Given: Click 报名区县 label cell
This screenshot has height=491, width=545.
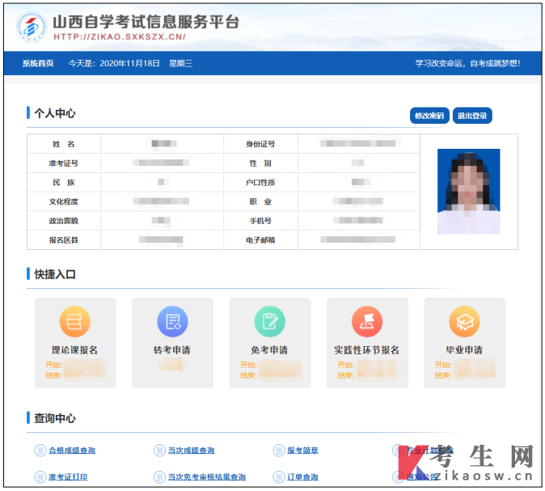Looking at the screenshot, I should pyautogui.click(x=64, y=240).
